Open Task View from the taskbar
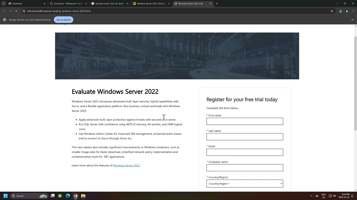The width and height of the screenshot is (357, 200). [x=52, y=196]
